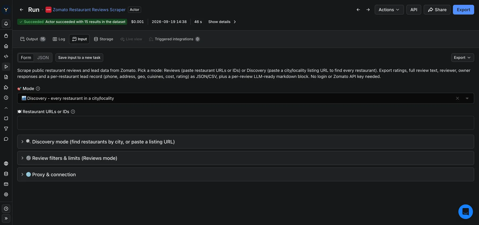Open Saved tasks document icon in sidebar

pos(6,77)
